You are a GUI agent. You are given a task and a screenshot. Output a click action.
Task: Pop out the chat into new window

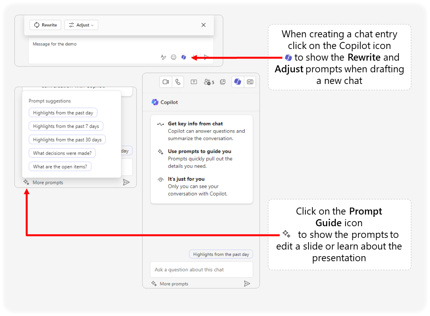[223, 82]
